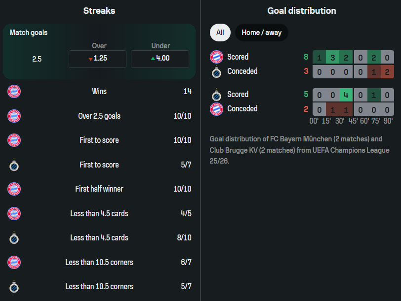
Task: Click the bright green 4 goals cell
Action: [x=346, y=95]
